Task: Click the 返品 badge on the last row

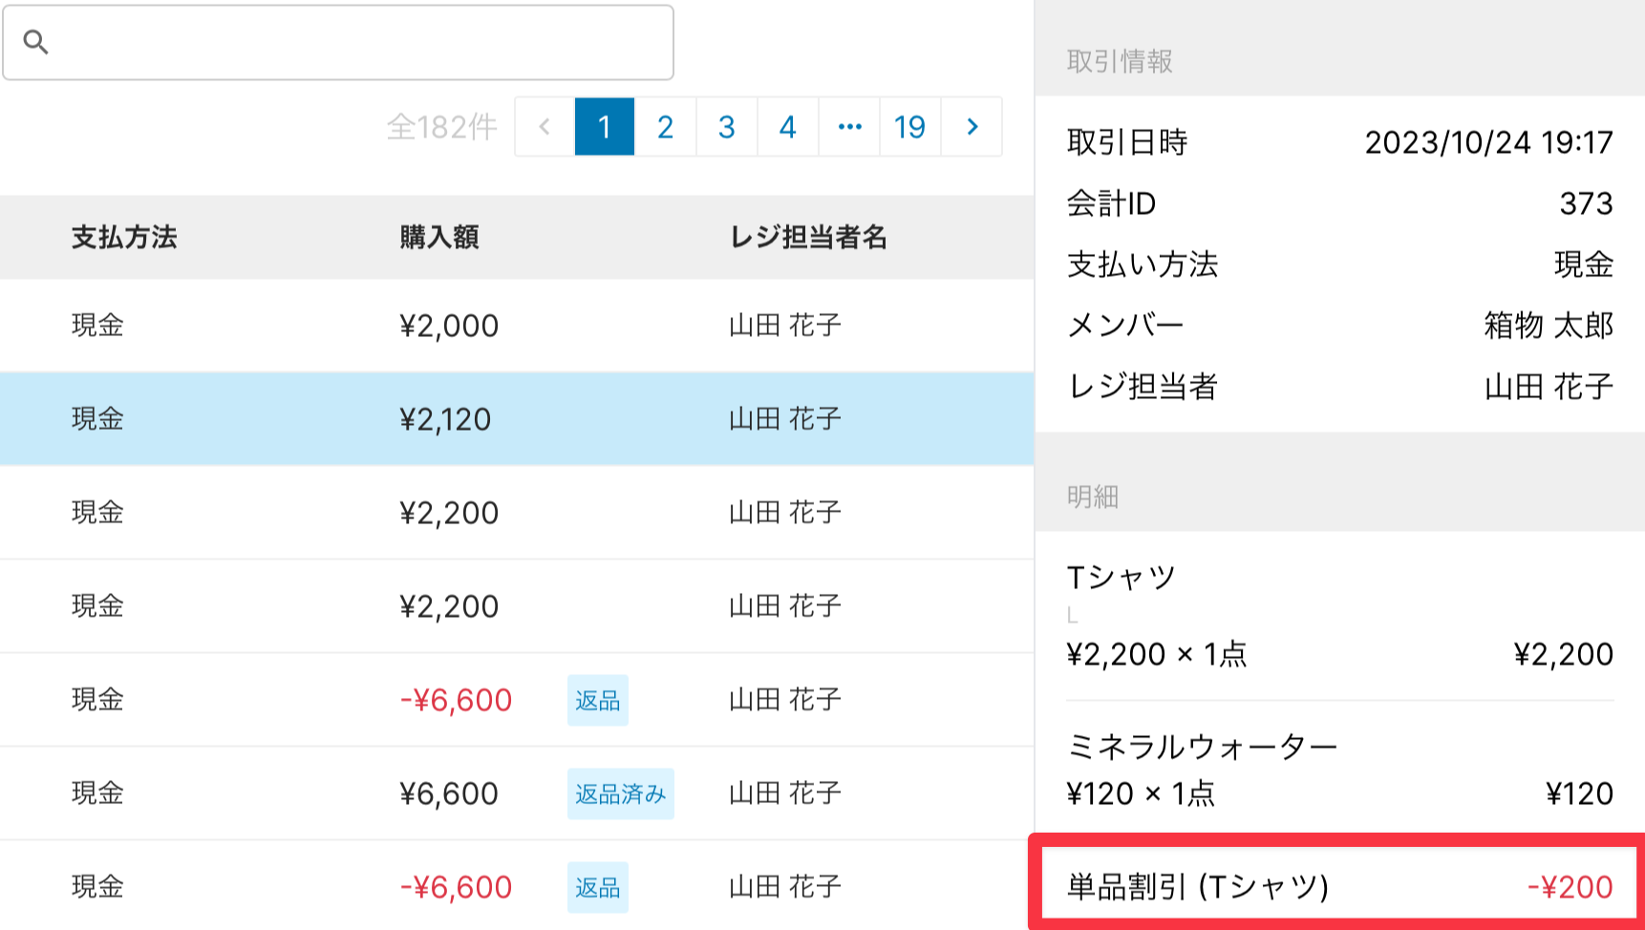Action: click(x=598, y=887)
